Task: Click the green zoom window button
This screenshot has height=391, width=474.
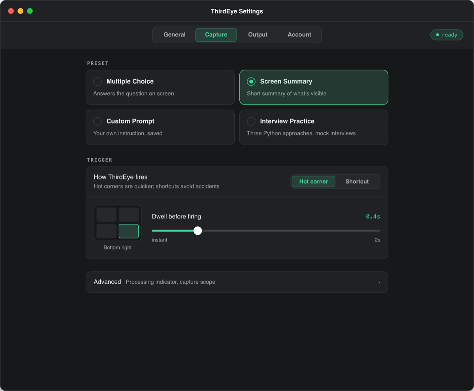Action: point(30,11)
